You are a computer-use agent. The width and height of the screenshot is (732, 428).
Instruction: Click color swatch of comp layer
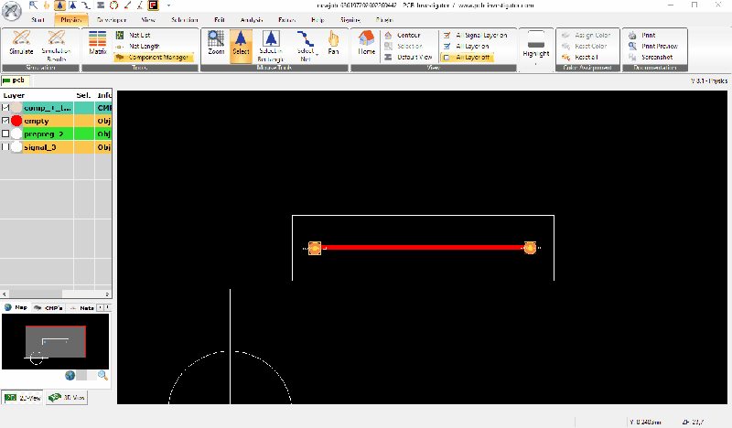click(x=16, y=108)
